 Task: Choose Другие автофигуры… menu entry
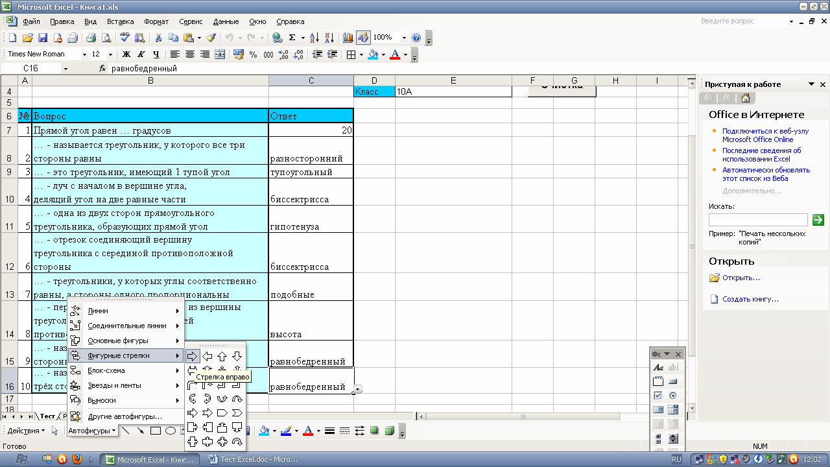pos(124,416)
